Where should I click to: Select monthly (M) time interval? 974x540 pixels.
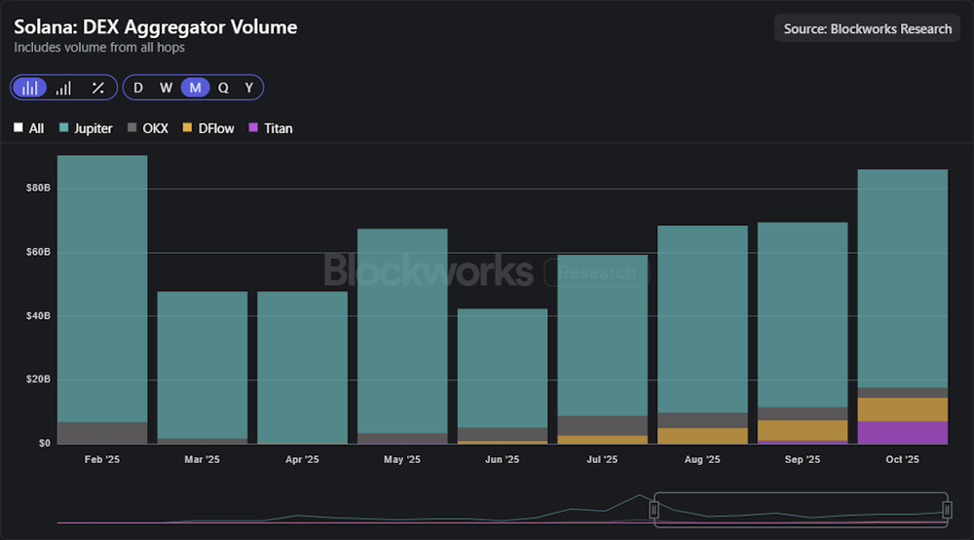pos(195,88)
